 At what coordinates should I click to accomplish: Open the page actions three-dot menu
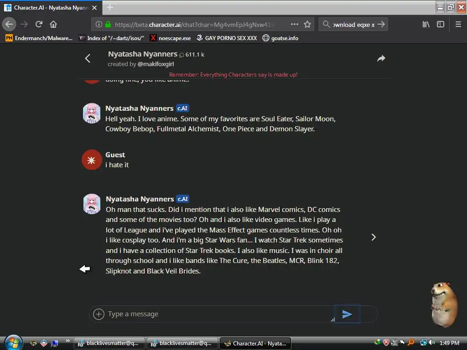[294, 24]
